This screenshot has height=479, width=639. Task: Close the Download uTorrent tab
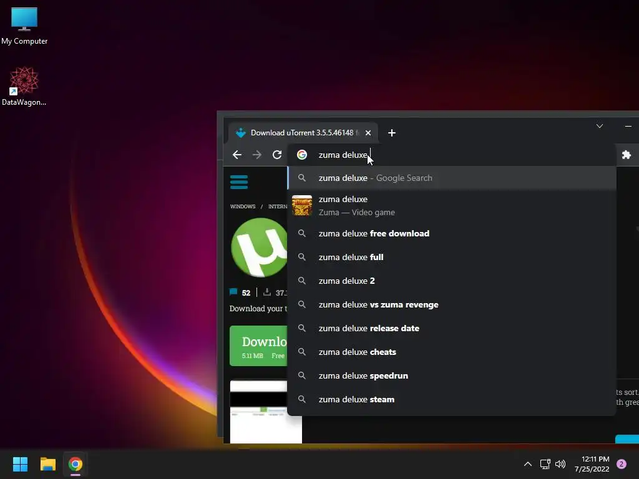pos(368,133)
